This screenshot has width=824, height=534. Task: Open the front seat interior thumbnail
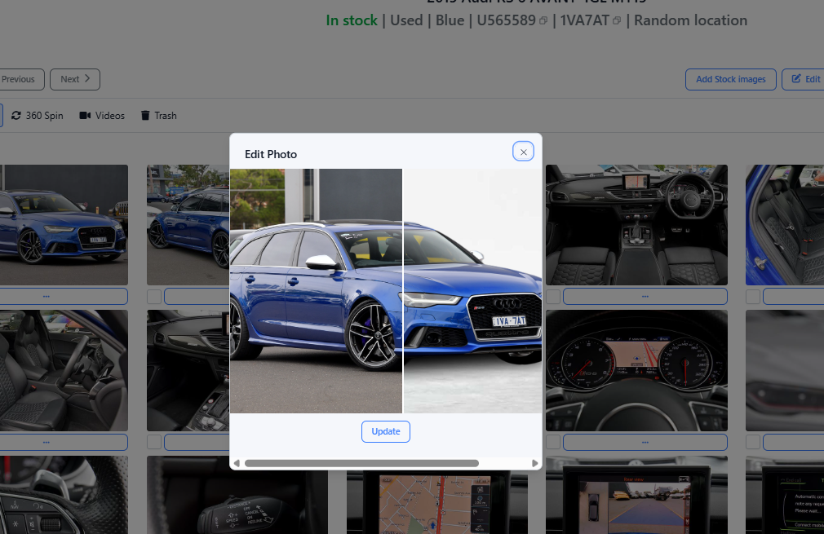click(x=64, y=370)
